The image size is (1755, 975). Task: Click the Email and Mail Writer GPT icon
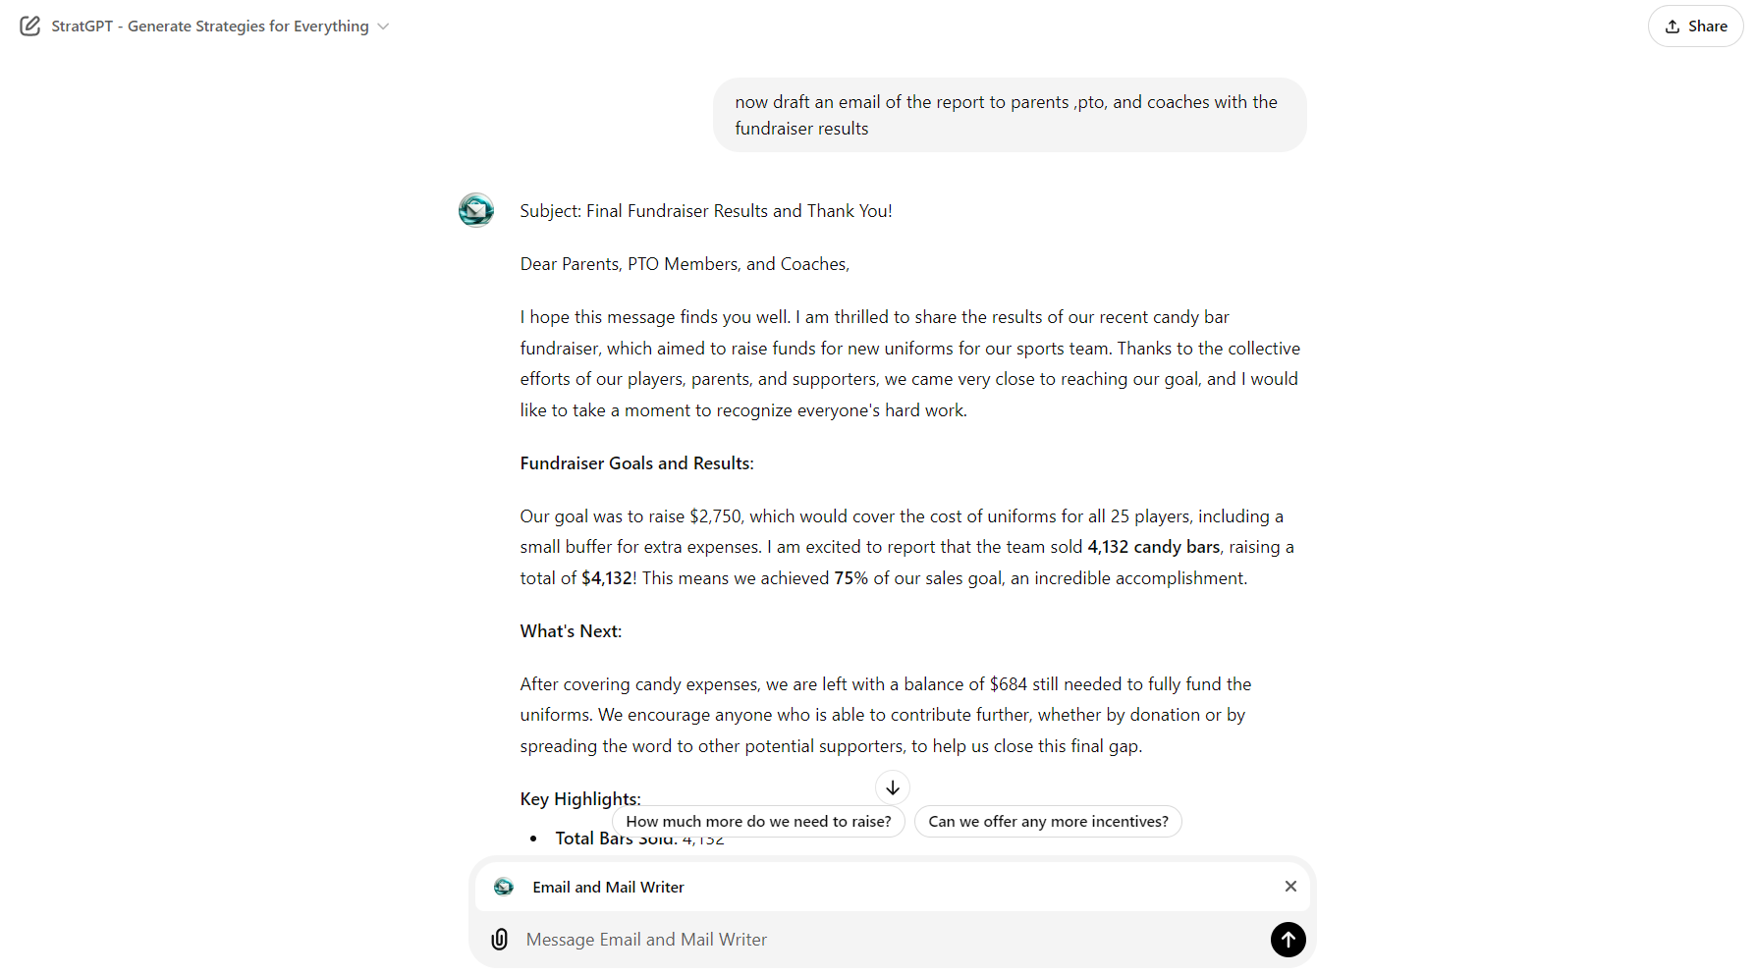[504, 887]
